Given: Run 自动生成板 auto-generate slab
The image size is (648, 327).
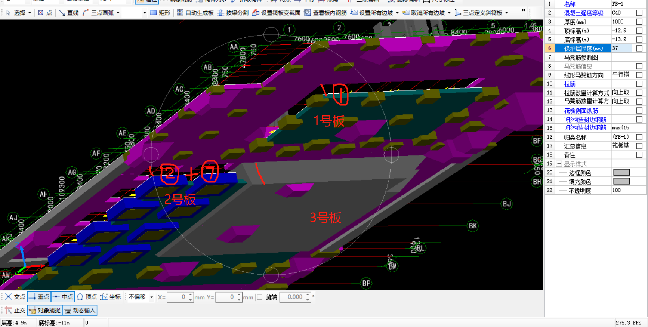Looking at the screenshot, I should [195, 13].
